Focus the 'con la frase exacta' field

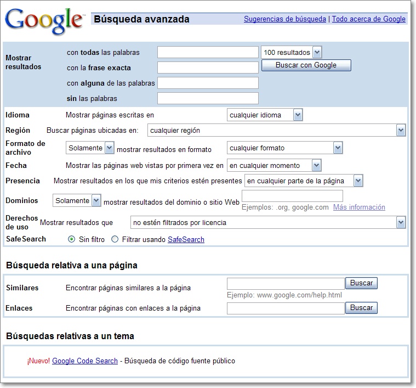pyautogui.click(x=208, y=68)
